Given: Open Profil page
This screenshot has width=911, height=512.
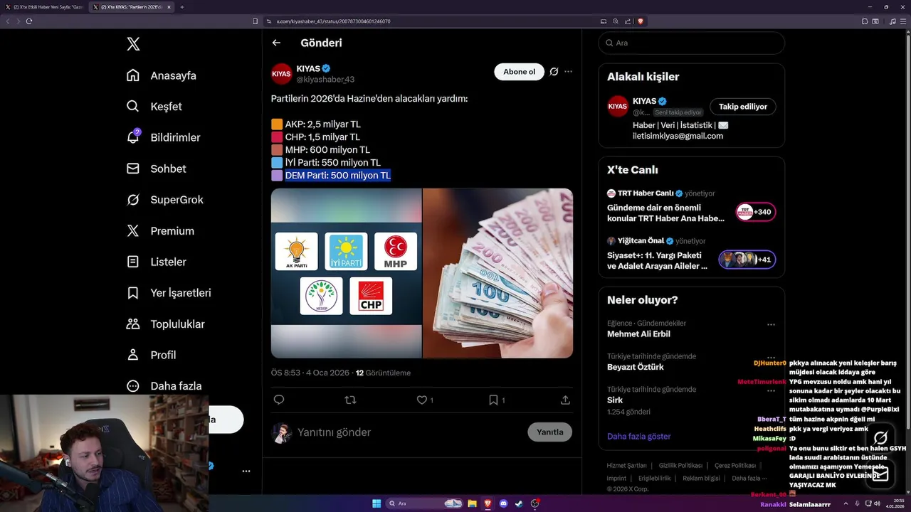Looking at the screenshot, I should point(151,355).
